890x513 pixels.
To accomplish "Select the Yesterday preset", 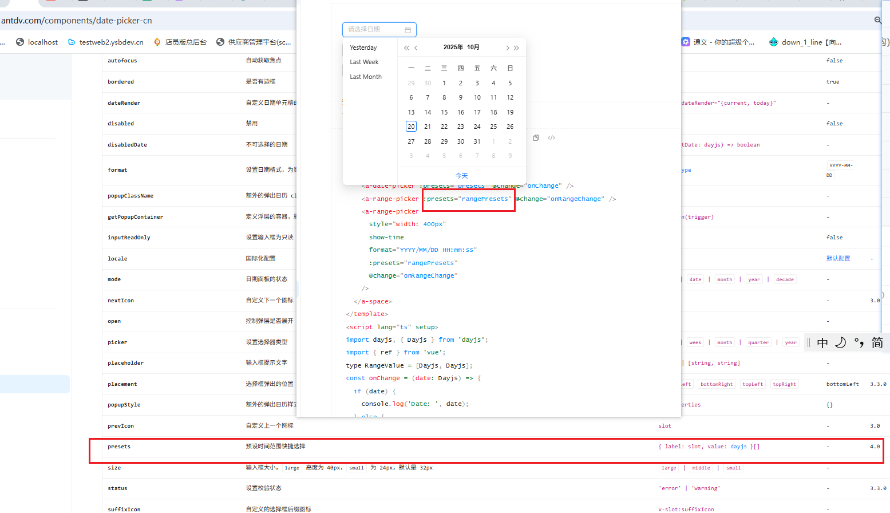I will pos(363,48).
